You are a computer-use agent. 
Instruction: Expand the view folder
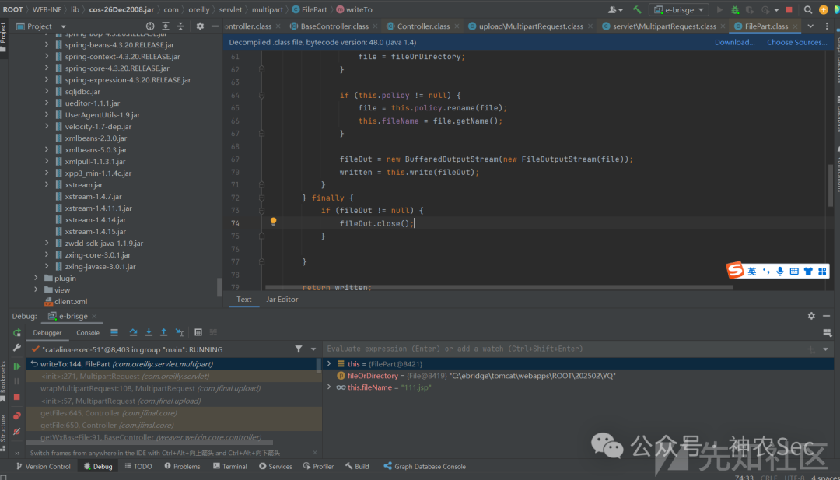(36, 290)
